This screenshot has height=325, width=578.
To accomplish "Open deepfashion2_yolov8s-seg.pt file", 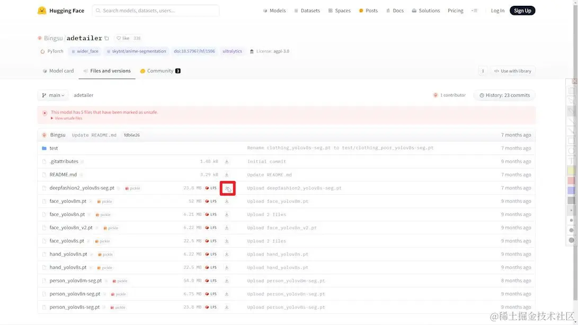I will [x=82, y=188].
